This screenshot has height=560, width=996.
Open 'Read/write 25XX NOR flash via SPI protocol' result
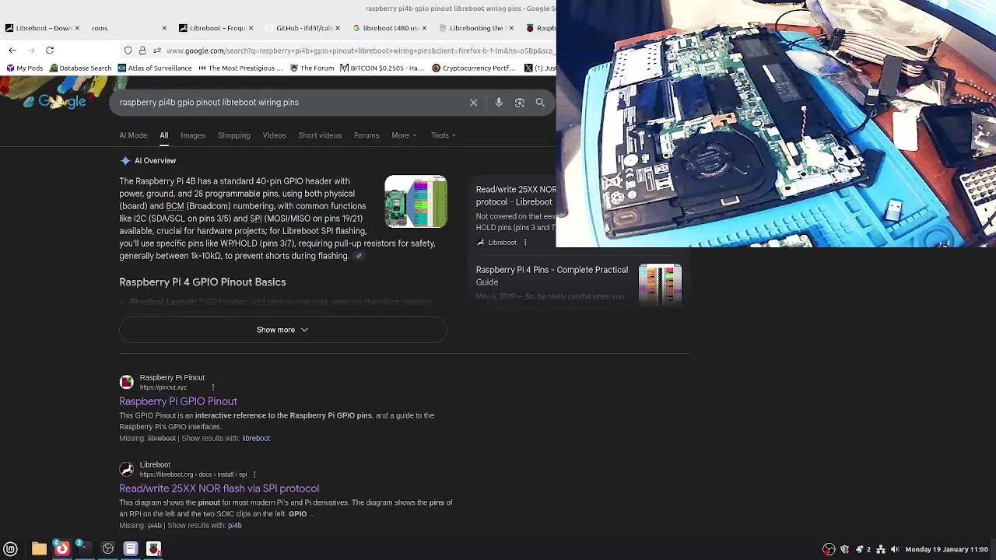point(219,488)
